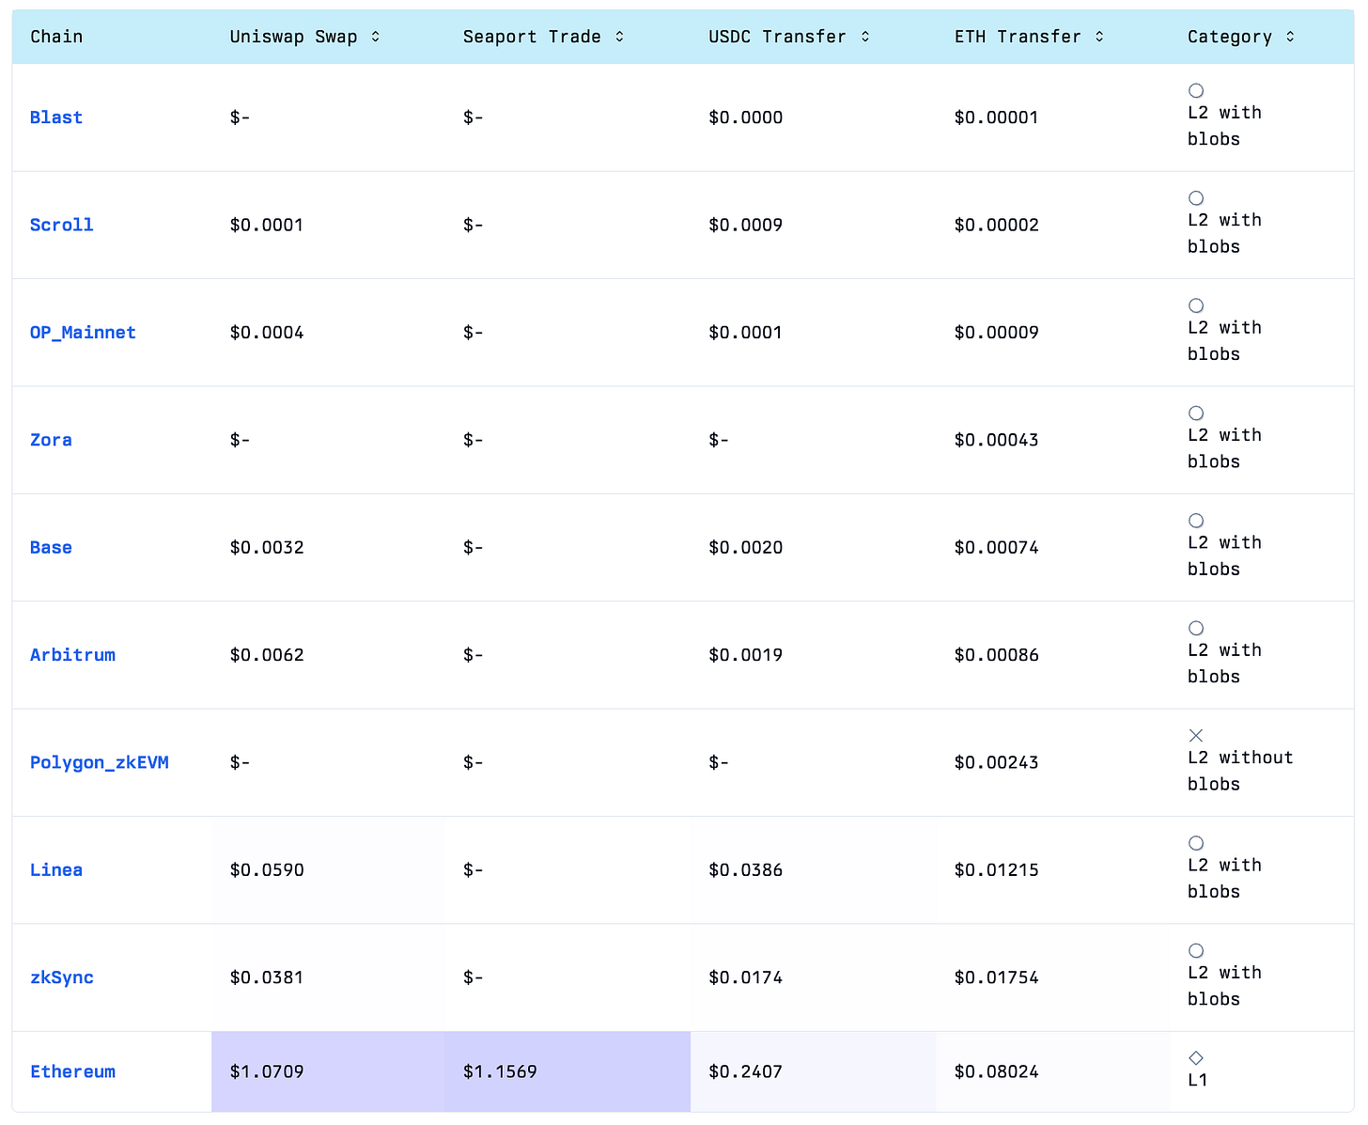
Task: Select Base USDC Transfer value $0.0020
Action: coord(745,547)
